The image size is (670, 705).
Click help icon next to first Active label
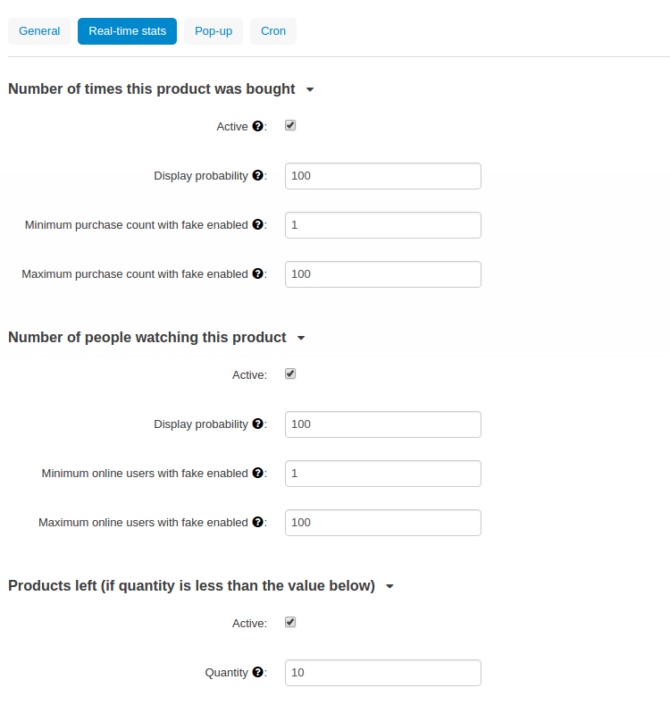257,126
